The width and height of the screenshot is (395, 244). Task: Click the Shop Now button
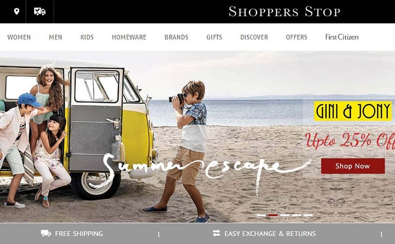pyautogui.click(x=353, y=166)
